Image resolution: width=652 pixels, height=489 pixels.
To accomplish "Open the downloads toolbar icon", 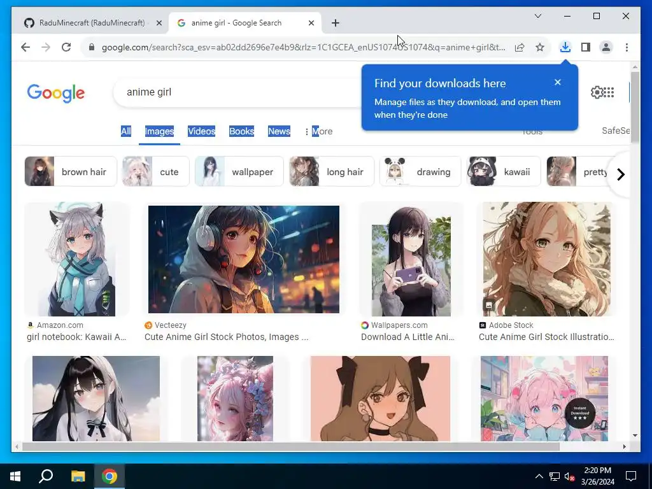I will 565,47.
